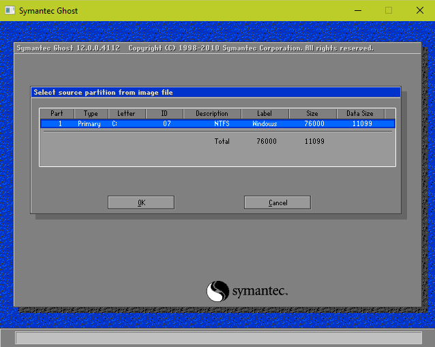The width and height of the screenshot is (435, 347).
Task: Click the Symantec logo at bottom
Action: pos(247,291)
